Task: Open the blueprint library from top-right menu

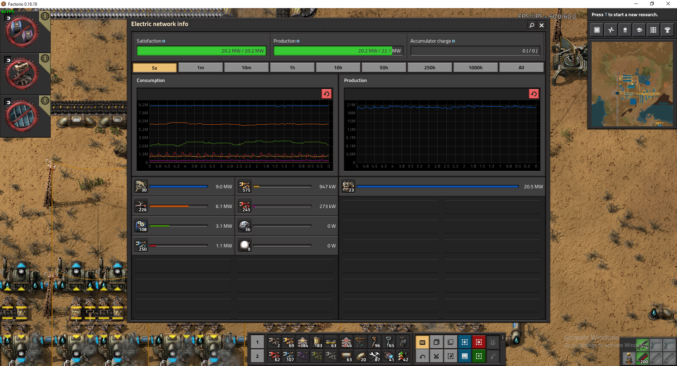Action: [597, 30]
